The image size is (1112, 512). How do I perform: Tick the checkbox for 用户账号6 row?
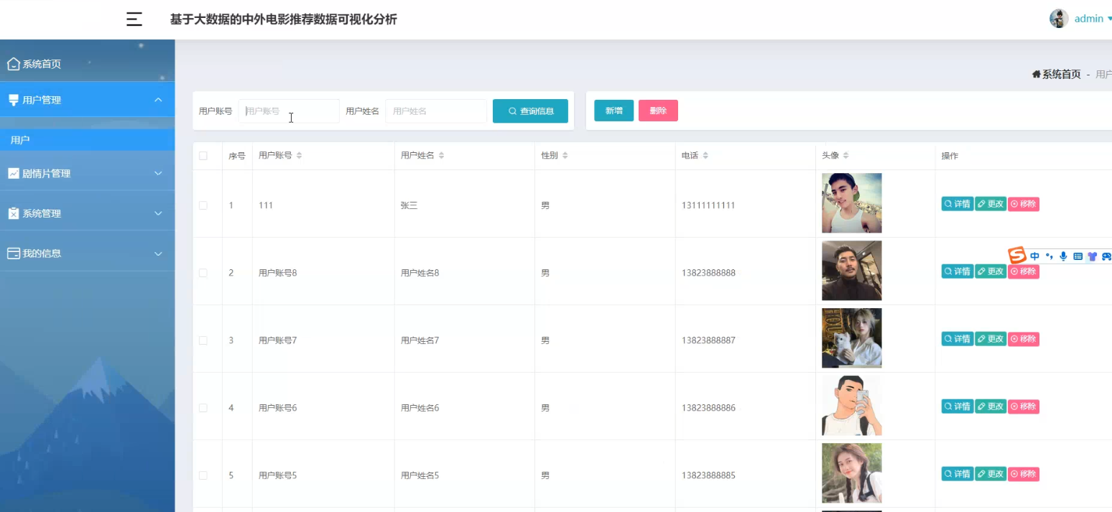tap(203, 408)
